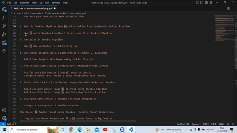Open Customize Layout icon
The width and height of the screenshot is (237, 133).
pos(211,3)
